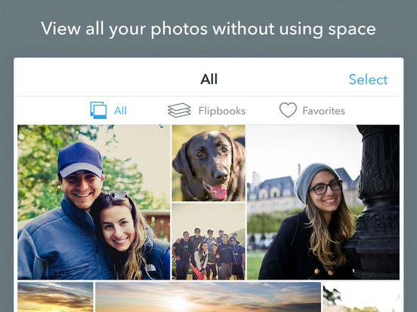Click the black lamp post in photo
The image size is (417, 312).
pos(375,202)
